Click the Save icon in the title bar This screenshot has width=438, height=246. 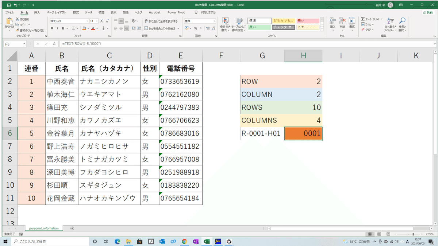[9, 5]
